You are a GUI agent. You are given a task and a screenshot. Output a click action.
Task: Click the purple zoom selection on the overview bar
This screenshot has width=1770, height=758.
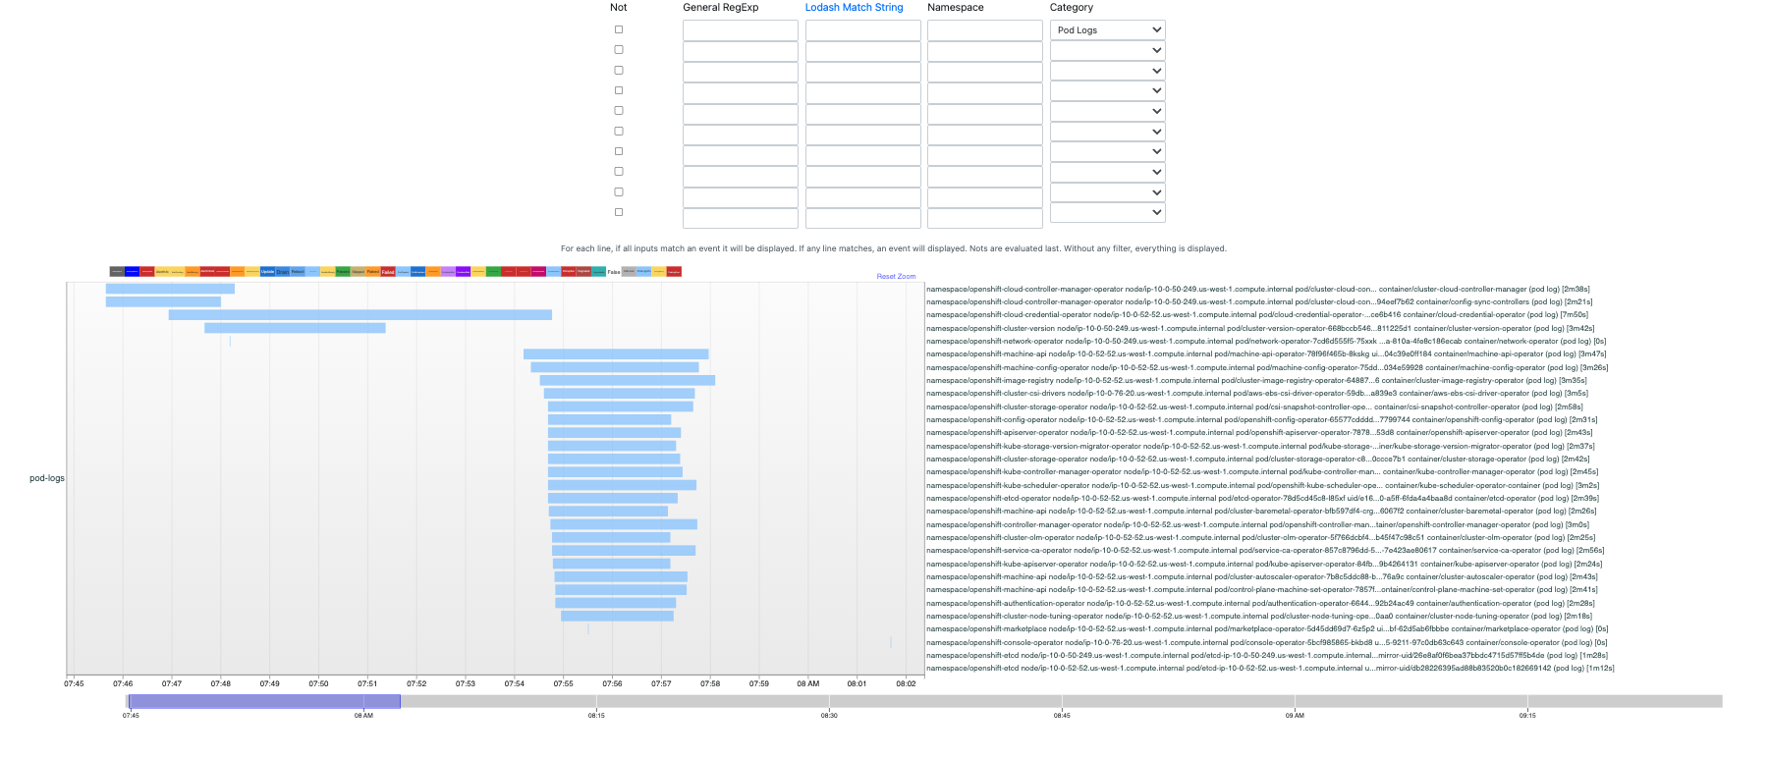[264, 701]
